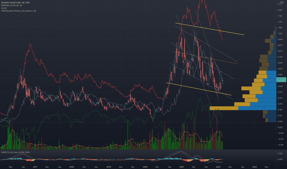Viewport: 287px width, 169px height.
Task: Click the 0.100 label on the MACD scale
Action: click(x=280, y=153)
